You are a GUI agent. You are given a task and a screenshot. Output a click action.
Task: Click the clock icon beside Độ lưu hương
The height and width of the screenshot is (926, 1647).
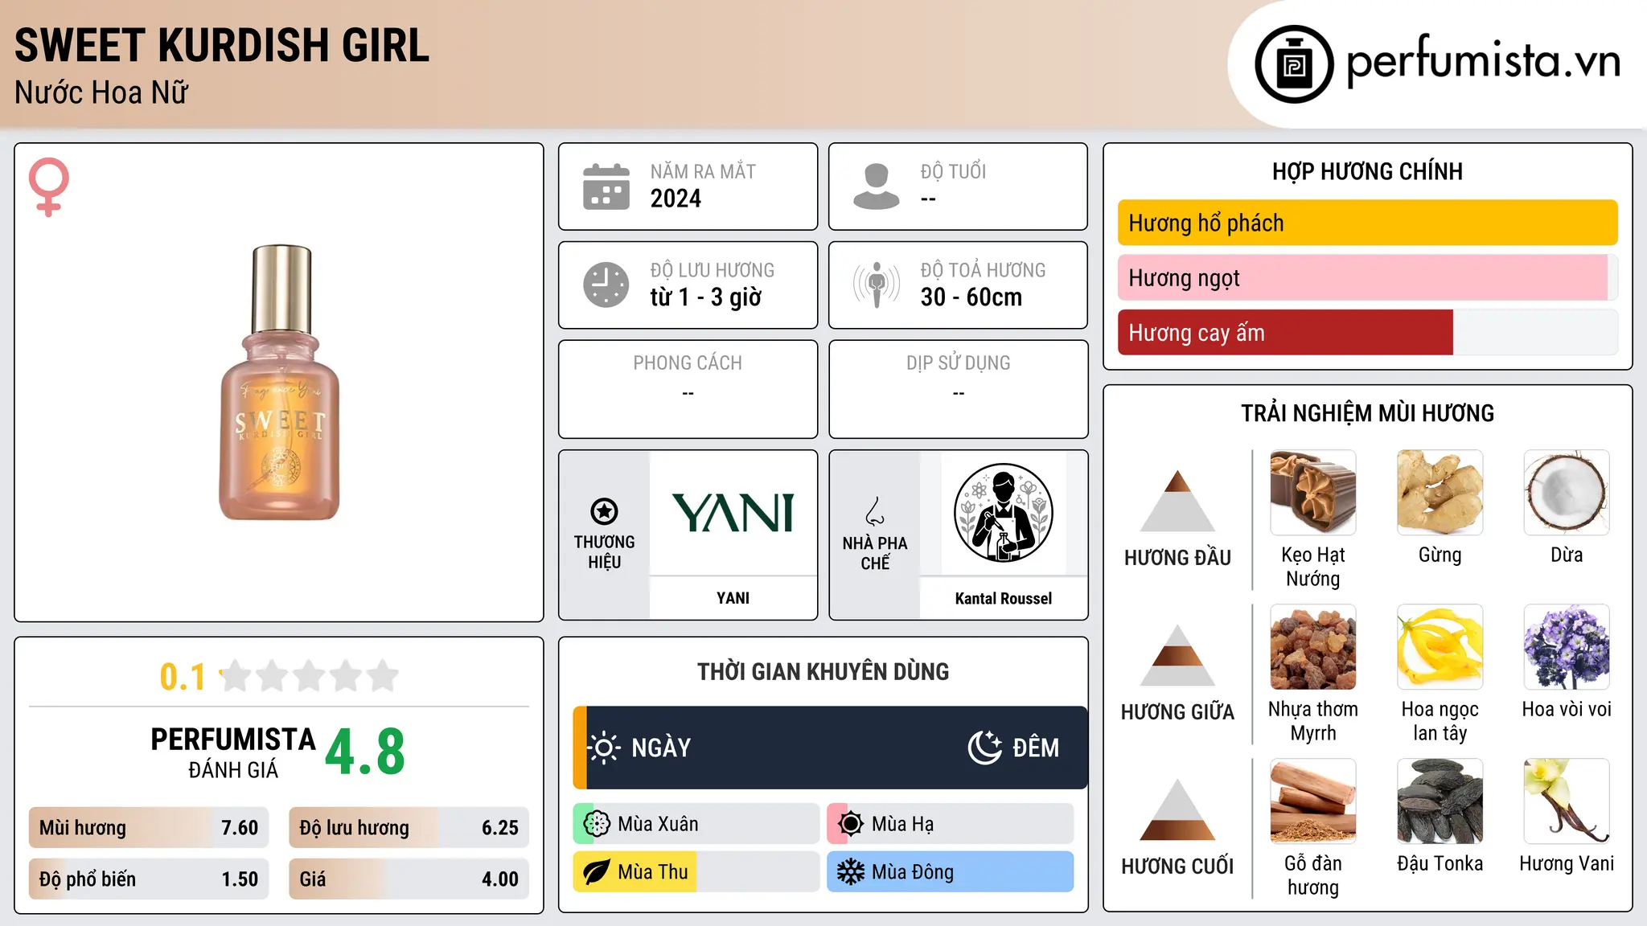coord(606,285)
